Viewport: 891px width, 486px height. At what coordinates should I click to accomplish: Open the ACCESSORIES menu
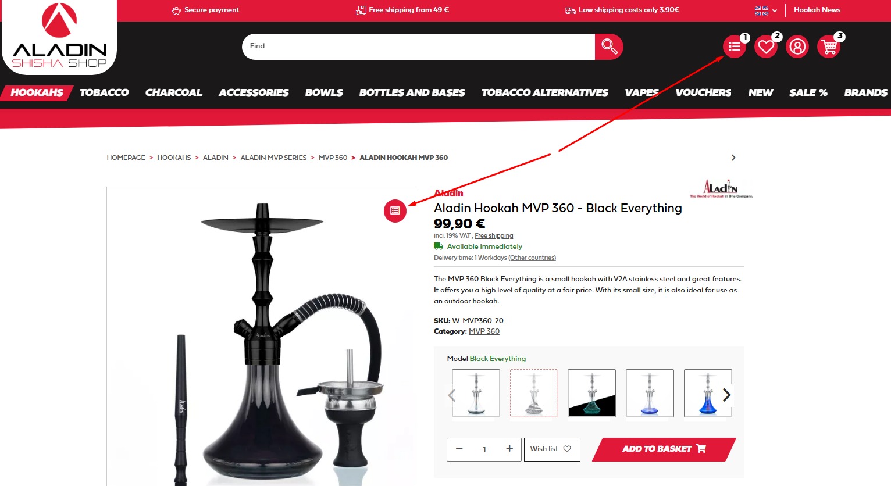[254, 92]
